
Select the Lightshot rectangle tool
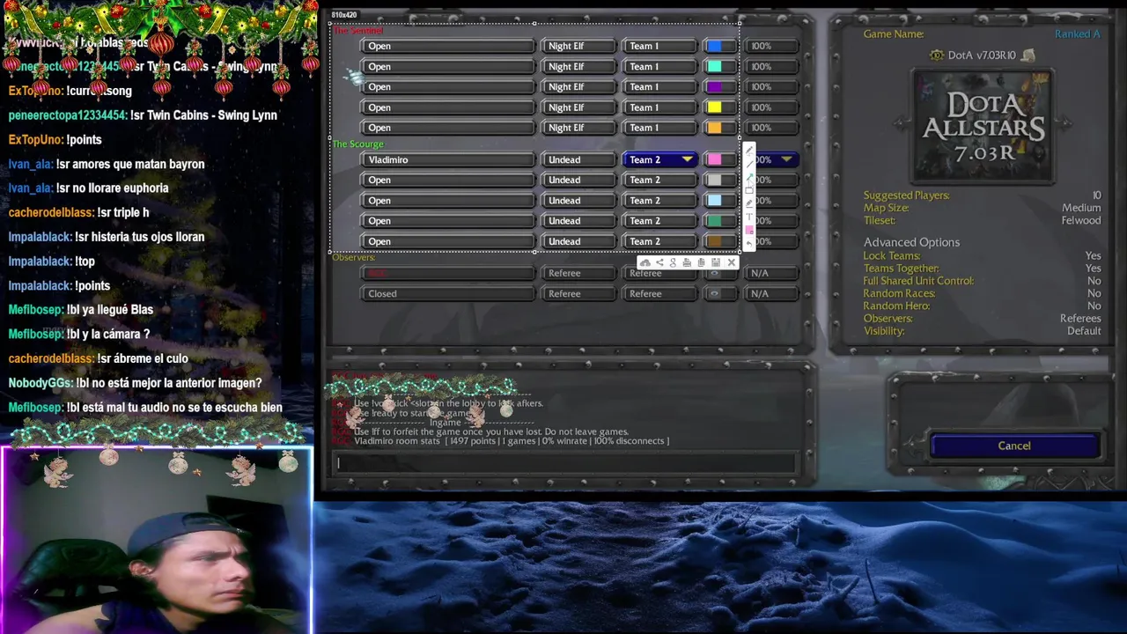(x=749, y=190)
